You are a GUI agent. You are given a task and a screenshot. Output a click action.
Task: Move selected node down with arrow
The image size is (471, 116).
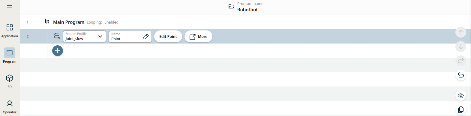click(x=461, y=47)
